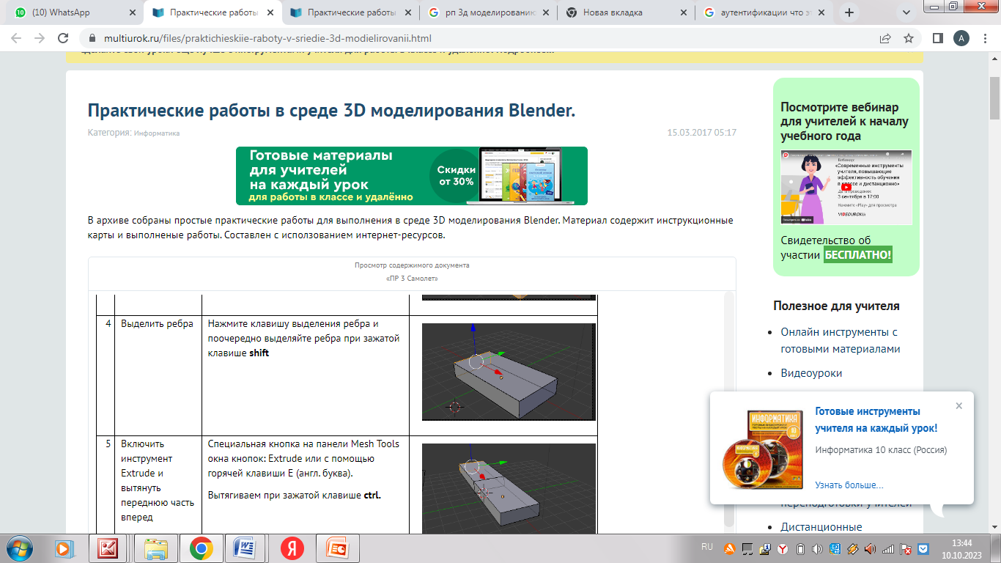Share this page via share icon
The height and width of the screenshot is (563, 1001).
pos(885,38)
